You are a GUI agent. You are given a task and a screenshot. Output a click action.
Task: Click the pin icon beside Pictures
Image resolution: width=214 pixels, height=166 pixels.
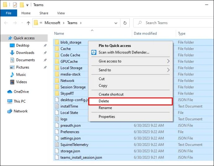45,67
